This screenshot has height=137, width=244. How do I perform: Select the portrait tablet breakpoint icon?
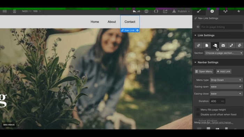coord(15,11)
